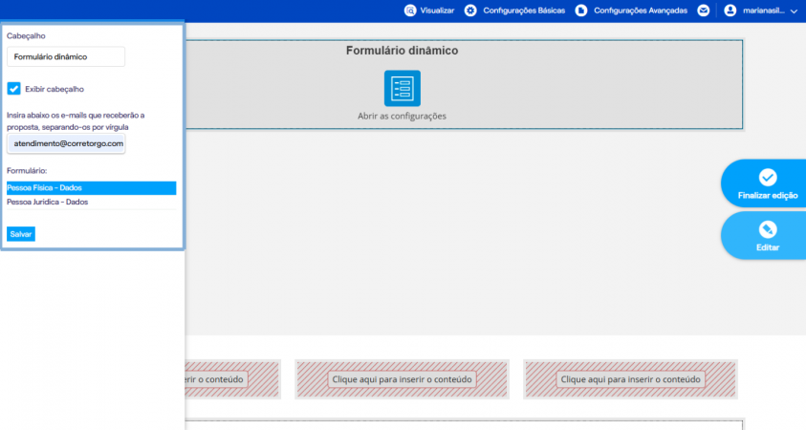
Task: Open the Visualizar menu item
Action: 438,11
